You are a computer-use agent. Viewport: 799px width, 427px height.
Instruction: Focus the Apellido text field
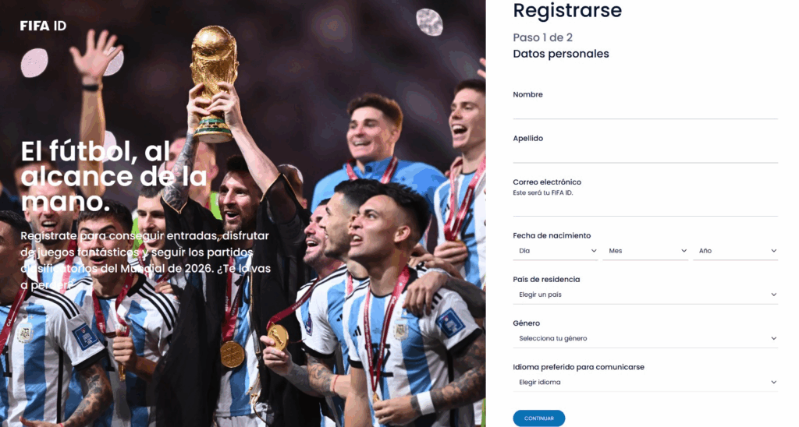[645, 154]
